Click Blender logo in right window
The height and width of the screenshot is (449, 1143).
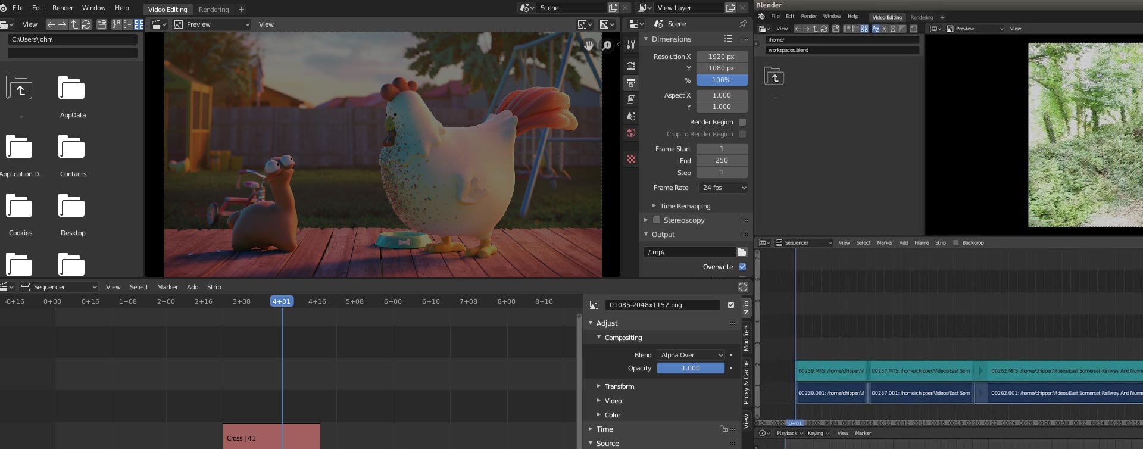click(x=761, y=17)
